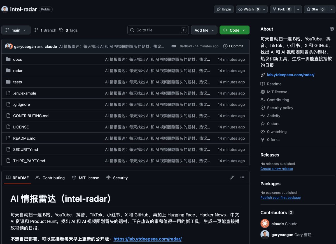Open the README outline list icon
This screenshot has height=244, width=336.
pos(242,178)
